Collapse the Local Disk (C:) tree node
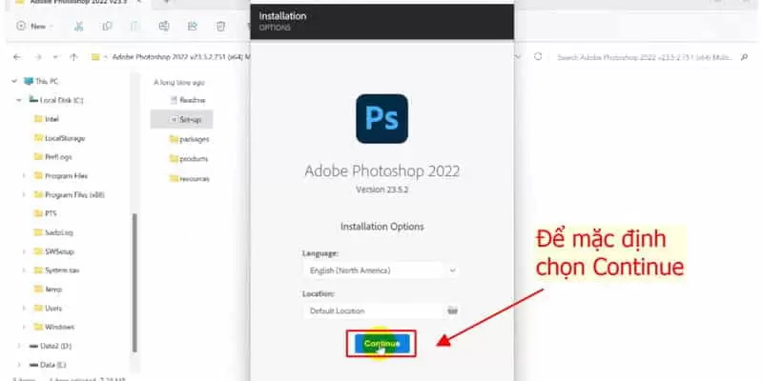Viewport: 763px width, 381px height. pyautogui.click(x=18, y=100)
